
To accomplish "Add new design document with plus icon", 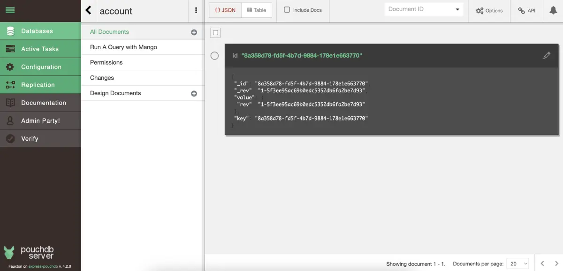I will [x=194, y=94].
